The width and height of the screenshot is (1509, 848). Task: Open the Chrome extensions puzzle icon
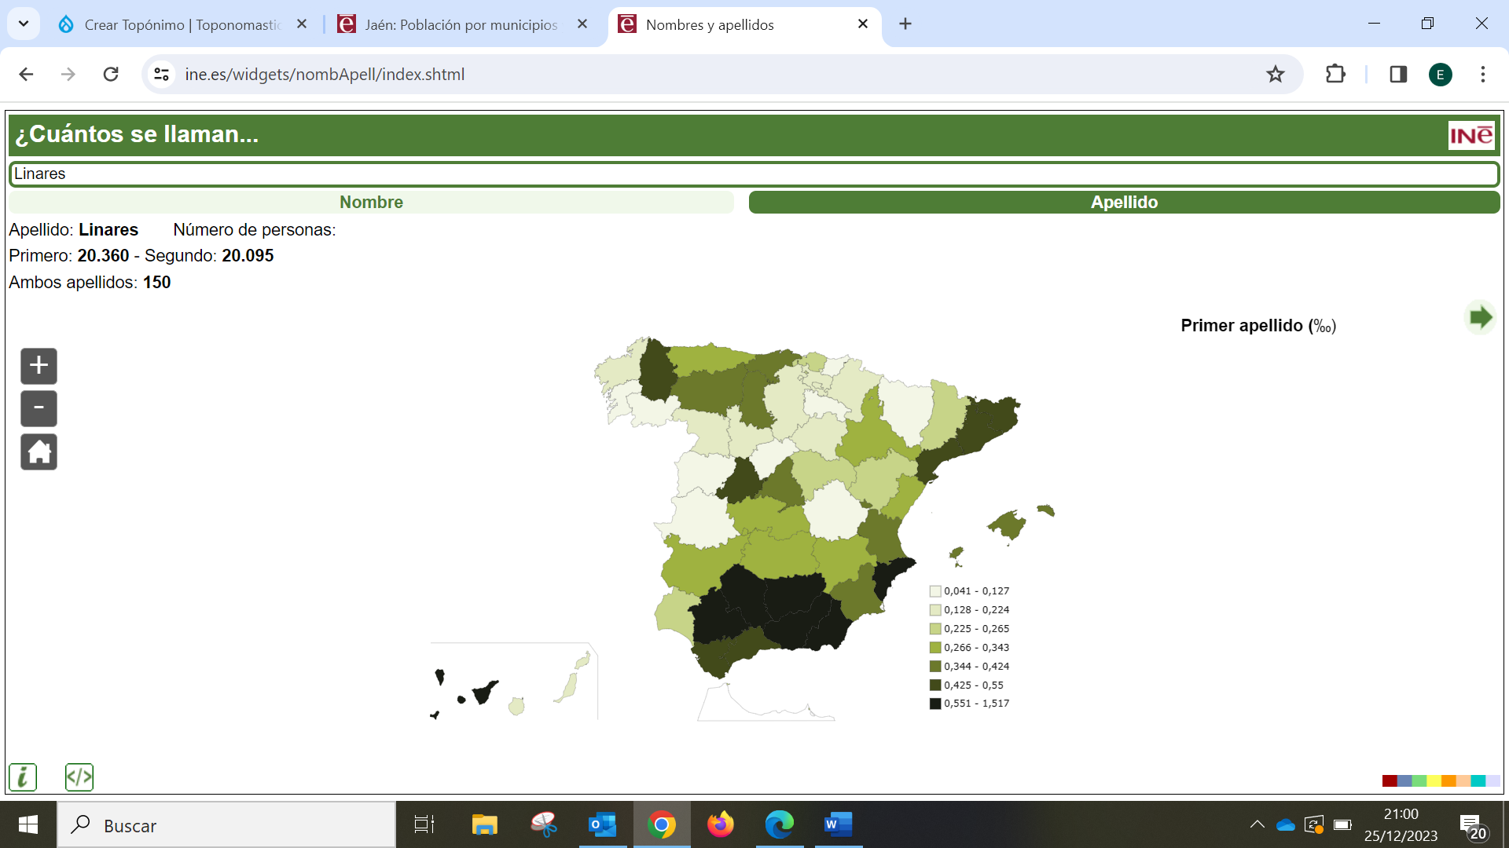pos(1335,74)
